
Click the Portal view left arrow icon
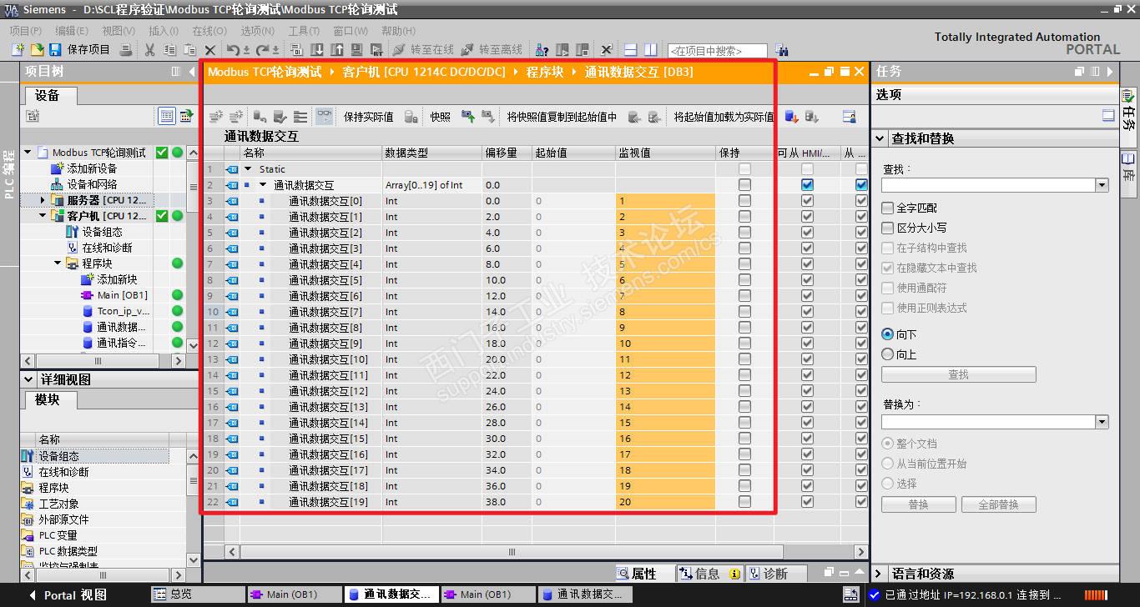click(33, 595)
